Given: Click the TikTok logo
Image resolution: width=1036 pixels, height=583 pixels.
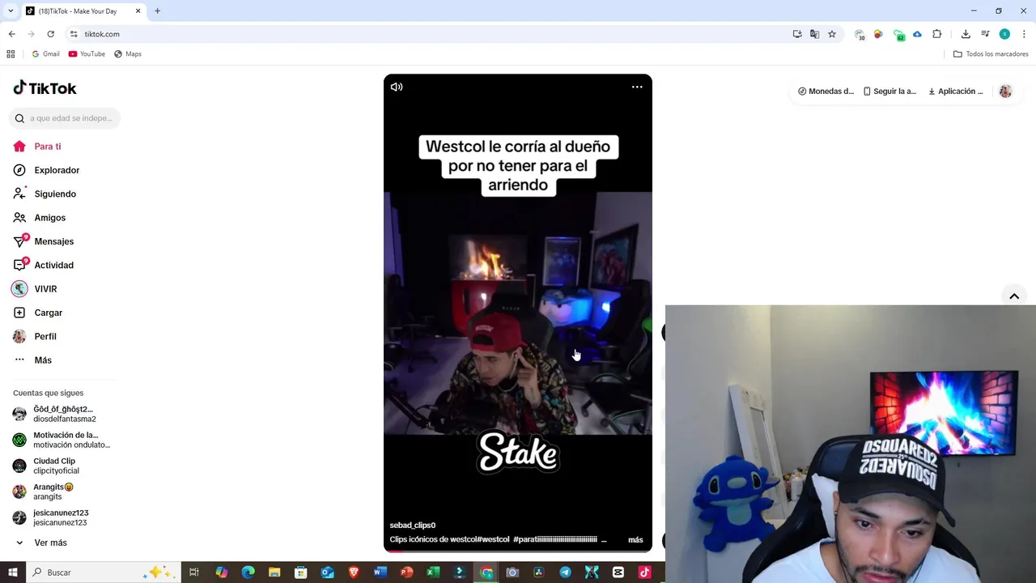Looking at the screenshot, I should click(x=45, y=88).
